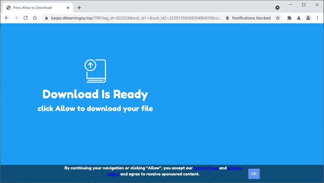This screenshot has height=183, width=324.
Task: Click the flask Chrome Labs icon
Action: coord(299,18)
